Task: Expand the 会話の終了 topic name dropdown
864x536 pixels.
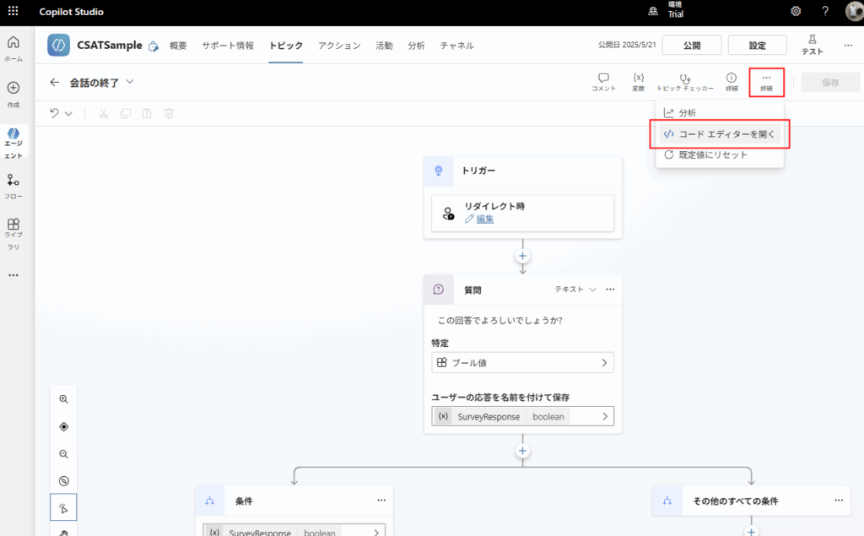Action: (129, 82)
